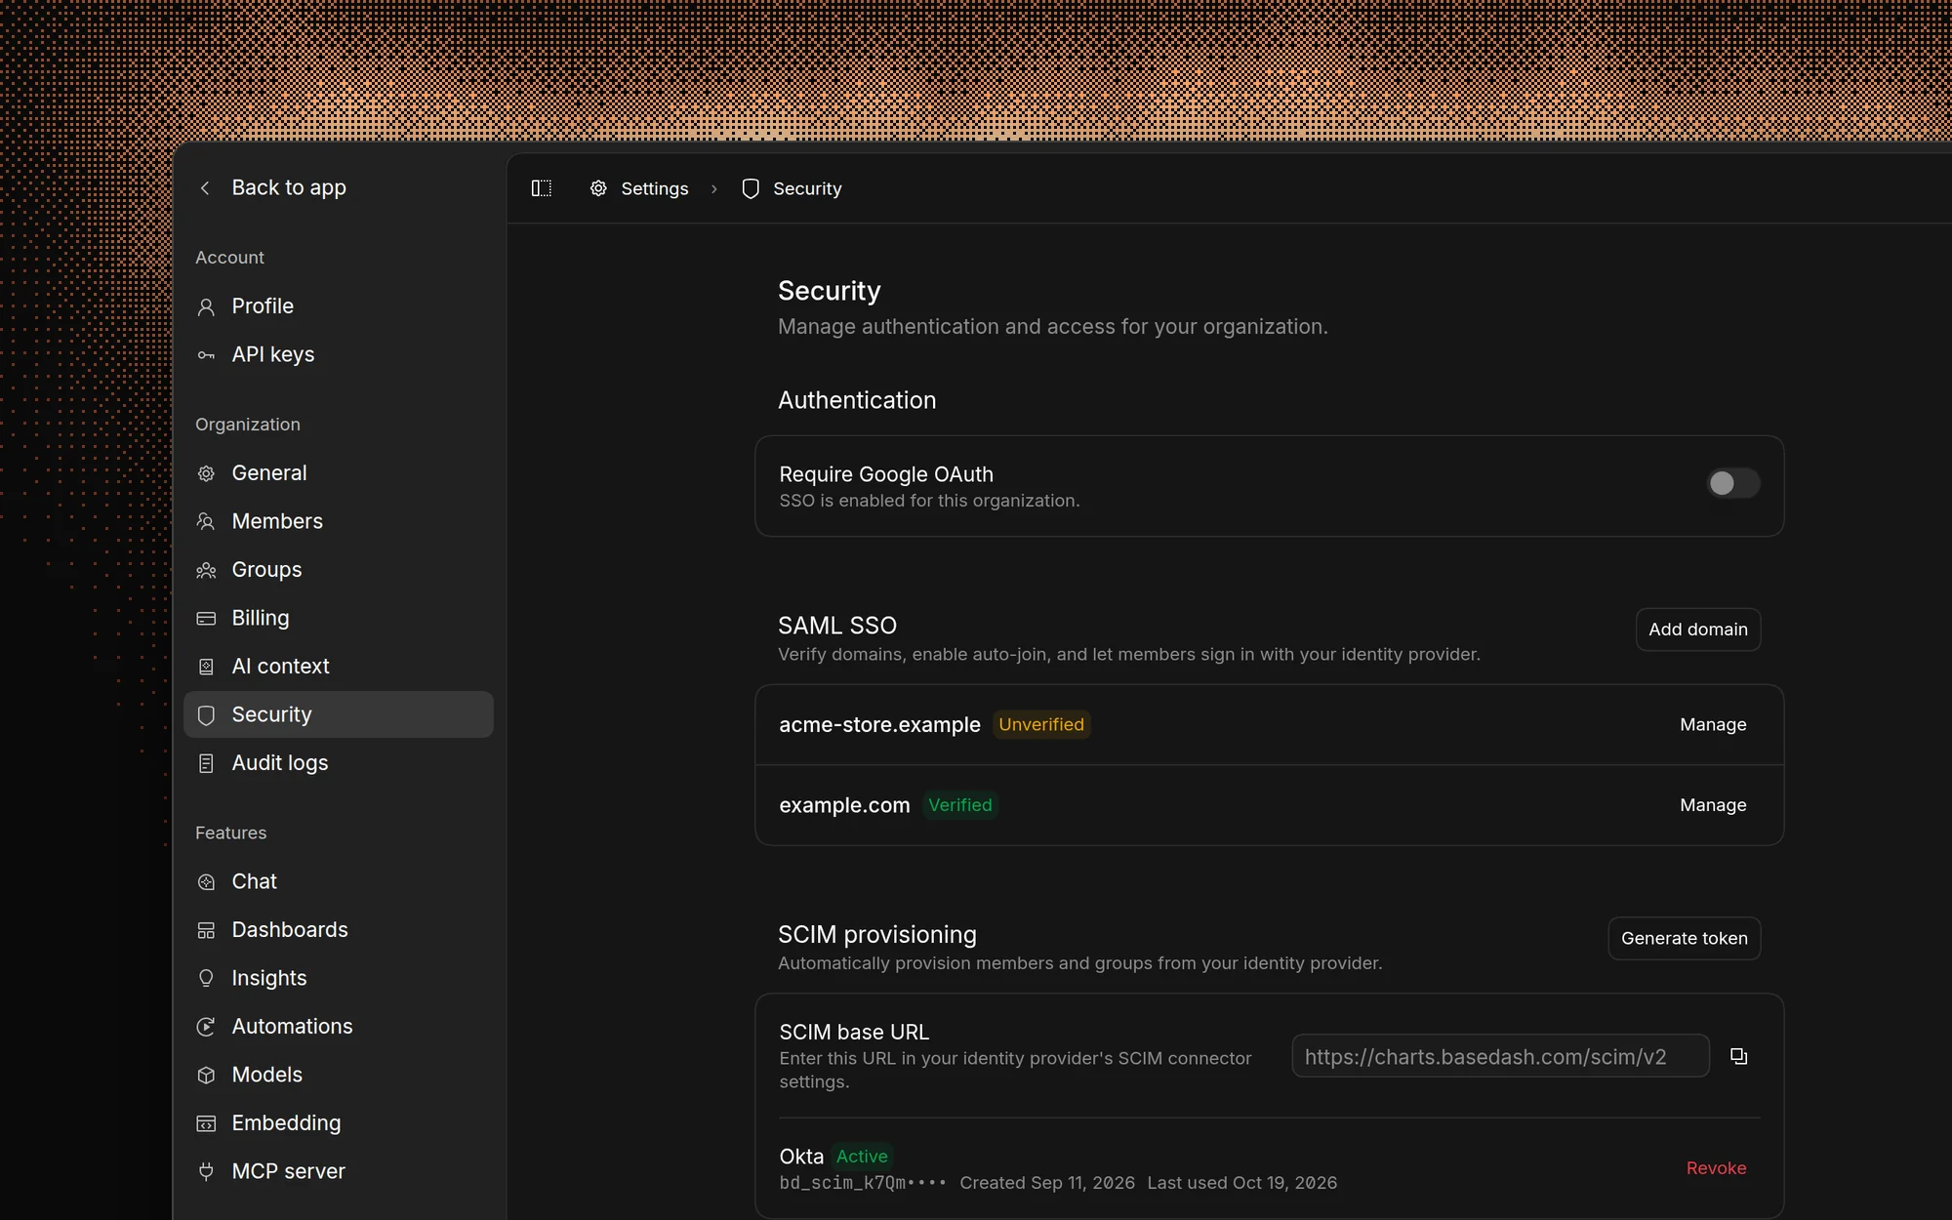Image resolution: width=1952 pixels, height=1220 pixels.
Task: Click the Active badge next to Okta
Action: tap(862, 1157)
